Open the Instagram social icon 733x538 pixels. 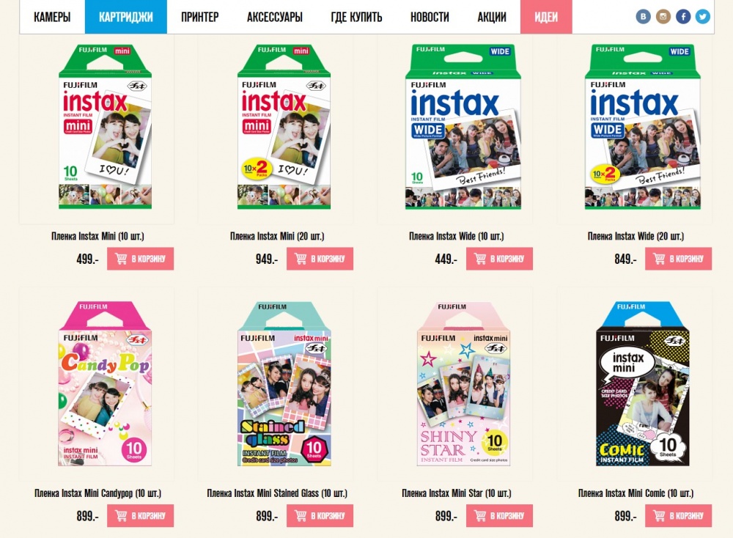pyautogui.click(x=663, y=17)
